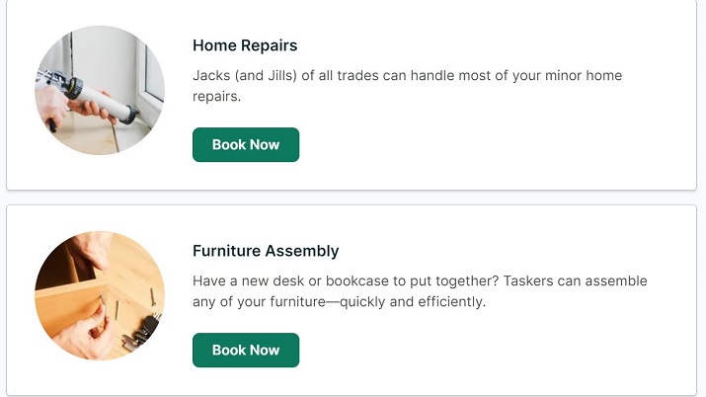The width and height of the screenshot is (706, 397).
Task: Click Book Now under Furniture Assembly
Action: [x=246, y=351]
